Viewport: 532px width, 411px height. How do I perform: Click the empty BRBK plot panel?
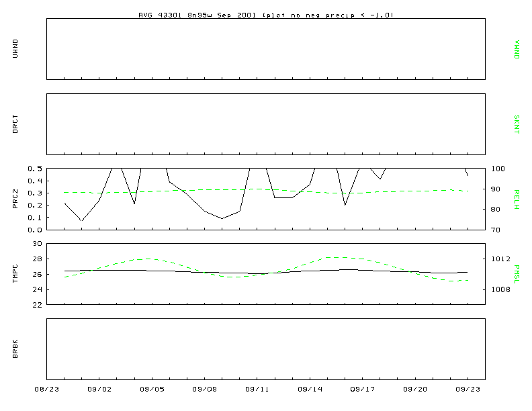click(266, 349)
